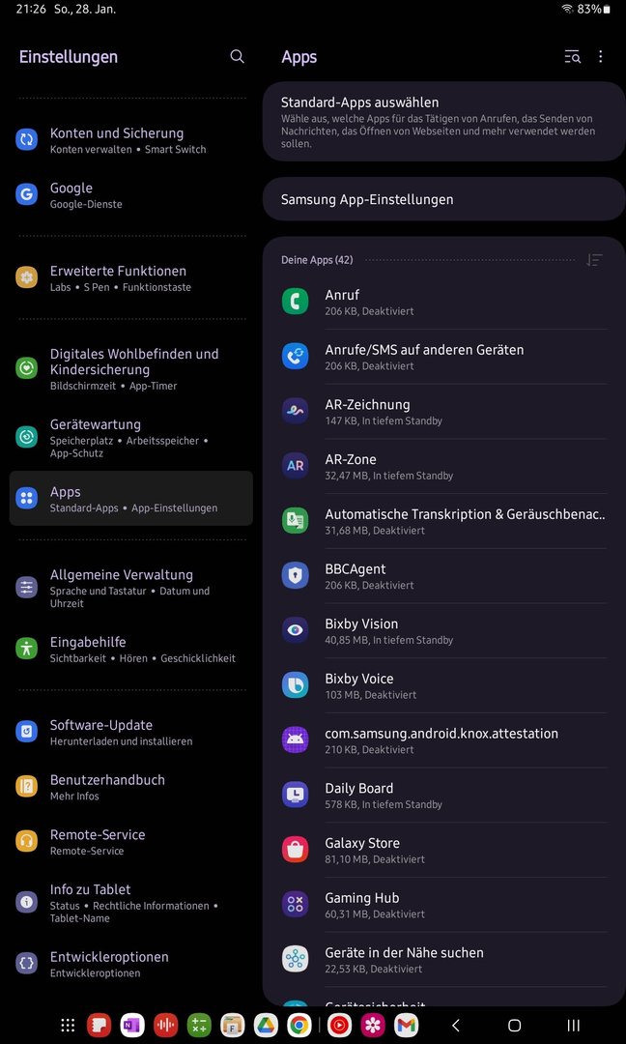
Task: Open Konten und Sicherung settings
Action: point(131,140)
